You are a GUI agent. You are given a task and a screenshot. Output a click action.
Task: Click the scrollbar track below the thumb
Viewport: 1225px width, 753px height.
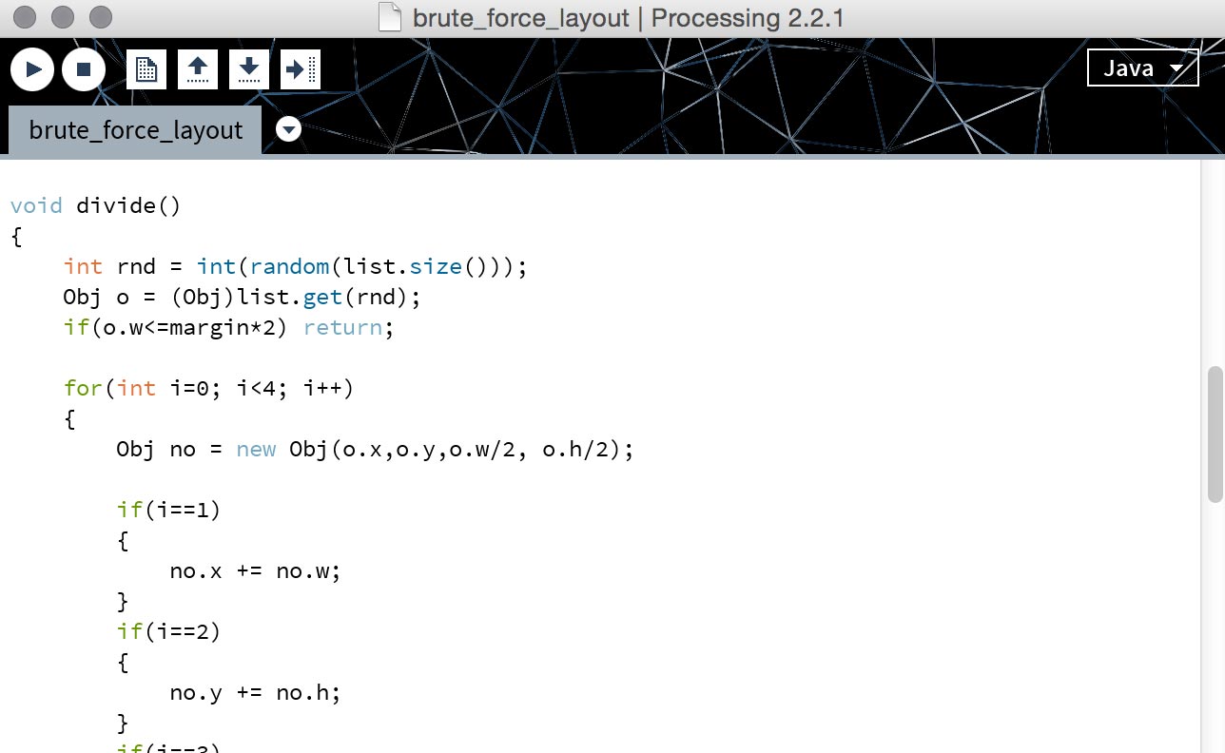[1215, 618]
